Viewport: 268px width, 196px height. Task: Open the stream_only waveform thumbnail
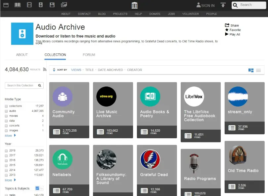pyautogui.click(x=238, y=96)
